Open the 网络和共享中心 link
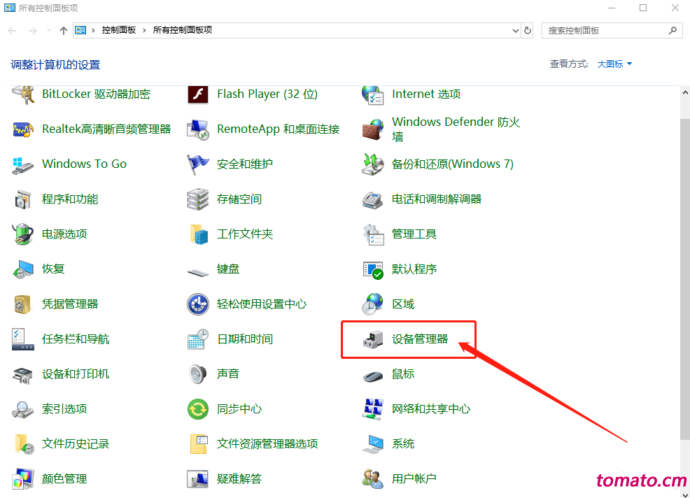This screenshot has height=498, width=690. pos(431,409)
